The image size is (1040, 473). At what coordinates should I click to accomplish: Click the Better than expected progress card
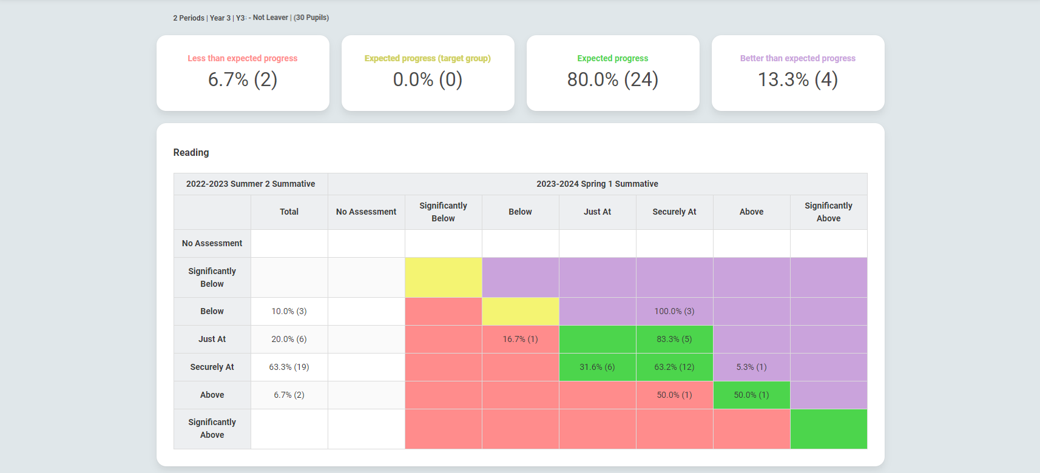pos(798,73)
